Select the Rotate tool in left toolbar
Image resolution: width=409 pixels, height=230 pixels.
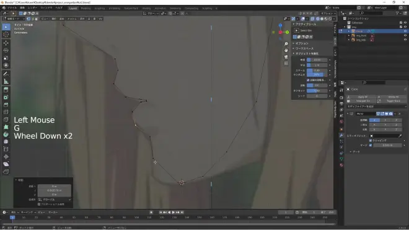coord(6,50)
